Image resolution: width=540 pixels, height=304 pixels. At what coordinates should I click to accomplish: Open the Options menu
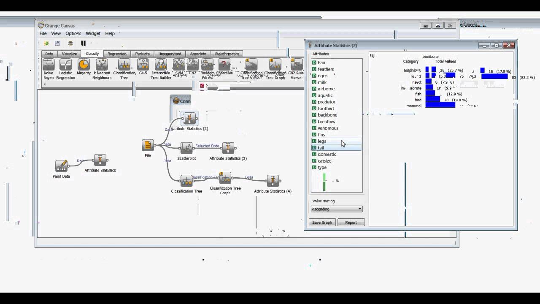pos(73,33)
